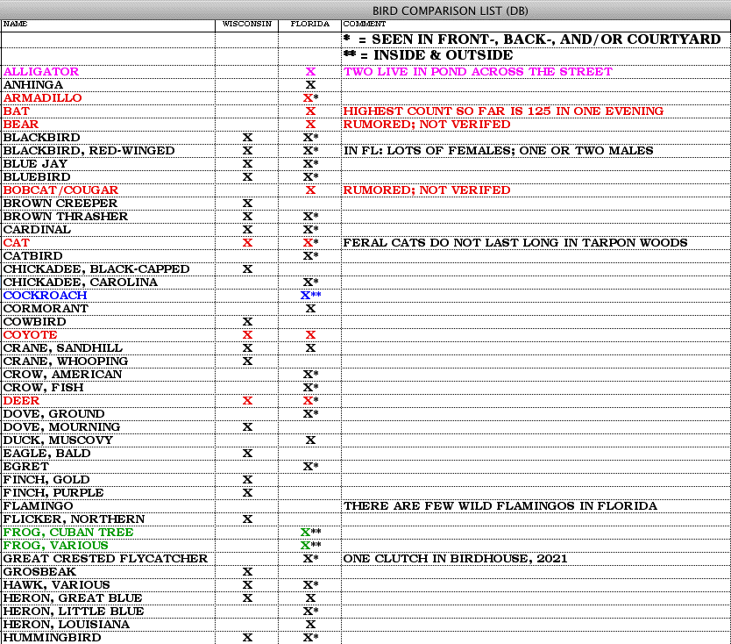Screen dimensions: 731x644
Task: Select the CATBIRD name cell
Action: pyautogui.click(x=108, y=255)
